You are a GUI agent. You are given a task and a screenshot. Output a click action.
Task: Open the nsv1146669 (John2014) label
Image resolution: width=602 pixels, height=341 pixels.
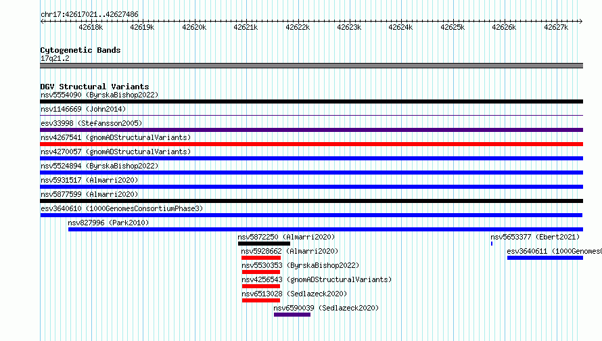(x=83, y=109)
